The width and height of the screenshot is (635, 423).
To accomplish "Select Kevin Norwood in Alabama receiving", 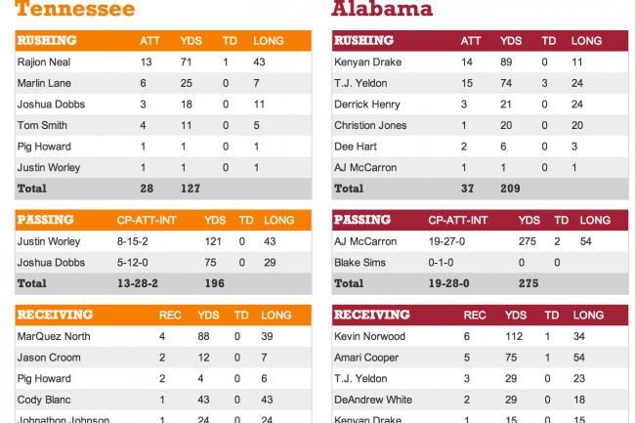I will [x=369, y=336].
